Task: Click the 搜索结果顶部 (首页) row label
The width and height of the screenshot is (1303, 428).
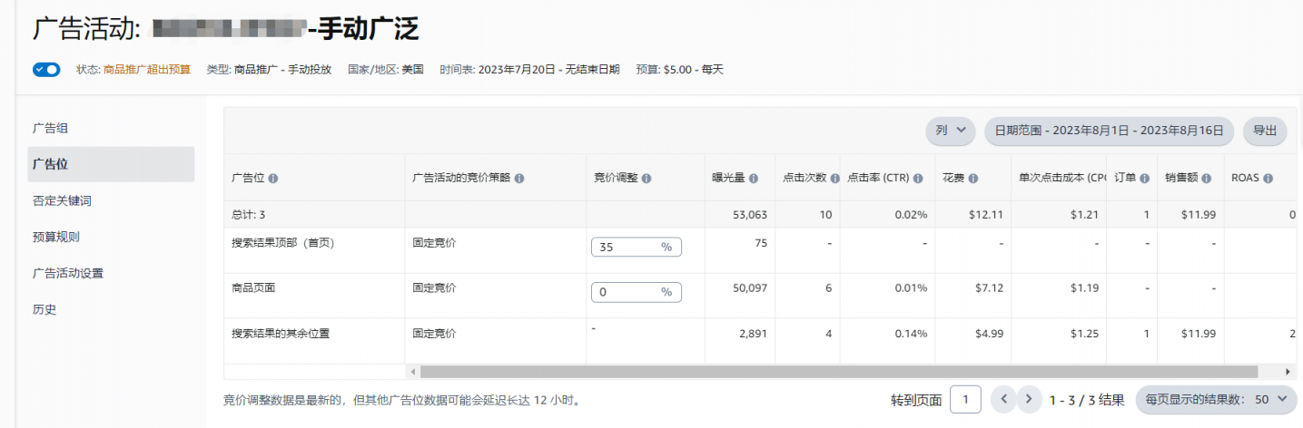Action: 282,243
